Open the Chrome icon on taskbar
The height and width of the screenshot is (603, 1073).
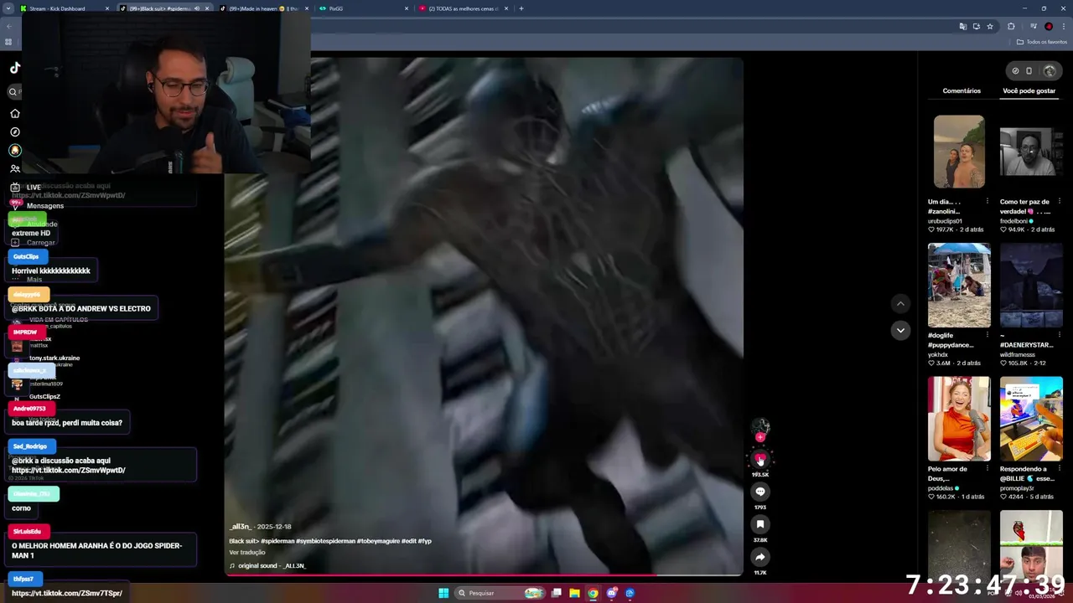point(593,593)
